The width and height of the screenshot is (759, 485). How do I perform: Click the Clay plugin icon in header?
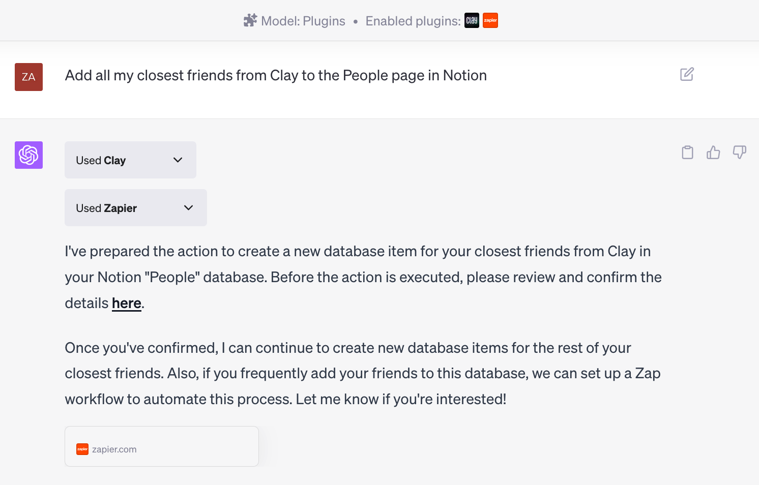pyautogui.click(x=472, y=20)
